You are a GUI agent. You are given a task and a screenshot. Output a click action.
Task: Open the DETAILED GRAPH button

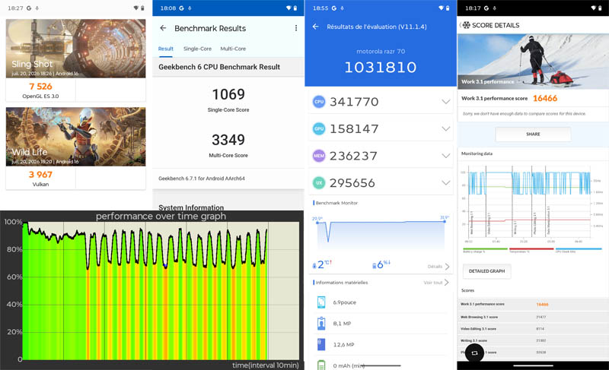[486, 271]
